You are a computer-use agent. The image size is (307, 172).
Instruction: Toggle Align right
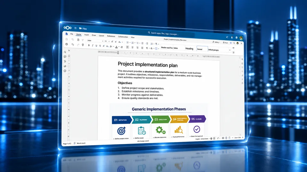(x=137, y=47)
